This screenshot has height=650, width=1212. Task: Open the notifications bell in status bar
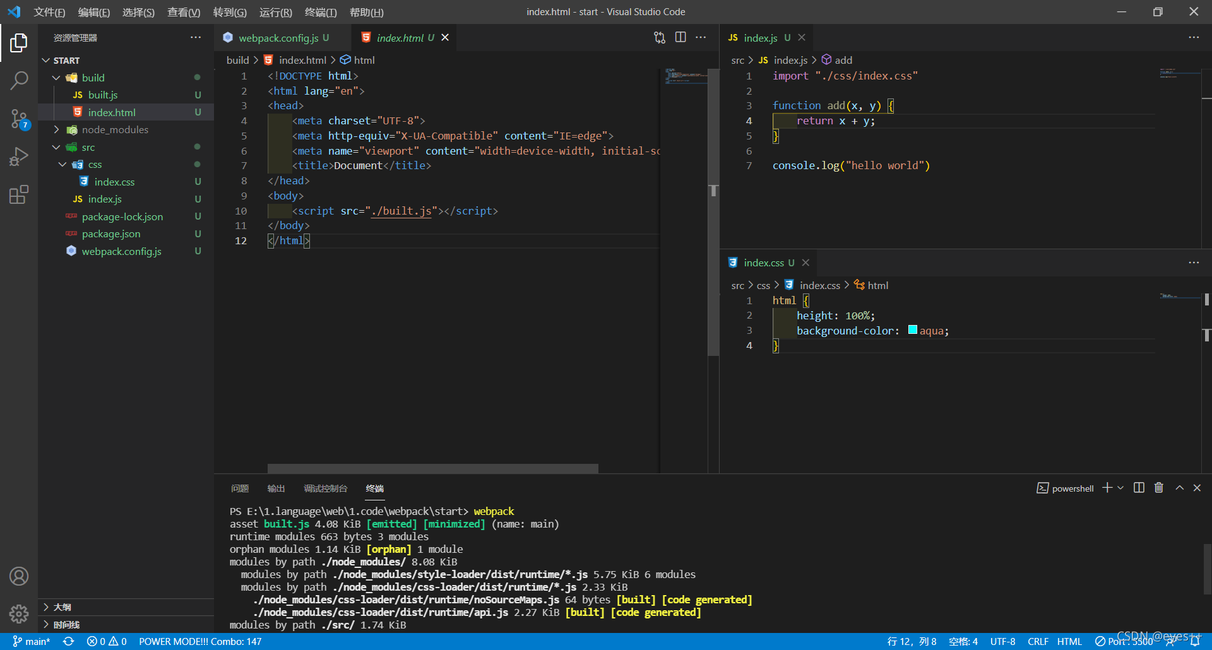(x=1196, y=641)
